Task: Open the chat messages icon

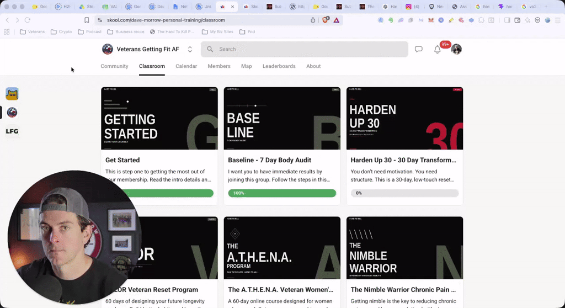Action: [x=418, y=49]
